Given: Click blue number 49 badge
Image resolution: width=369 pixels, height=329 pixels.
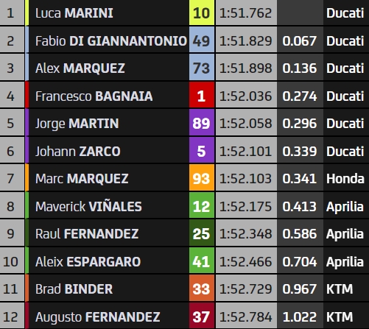Looking at the screenshot, I should (x=202, y=40).
